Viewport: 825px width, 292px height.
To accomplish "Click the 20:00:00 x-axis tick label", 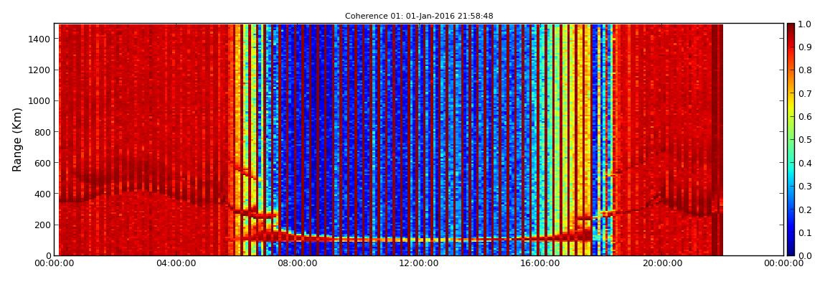I will [662, 263].
